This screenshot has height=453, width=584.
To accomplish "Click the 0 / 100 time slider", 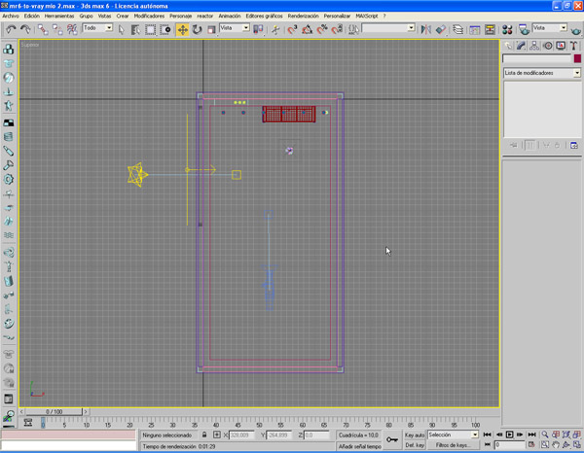I will tap(54, 412).
